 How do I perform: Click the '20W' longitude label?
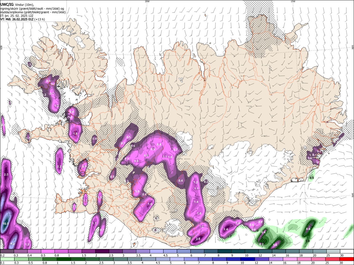click(x=147, y=1)
